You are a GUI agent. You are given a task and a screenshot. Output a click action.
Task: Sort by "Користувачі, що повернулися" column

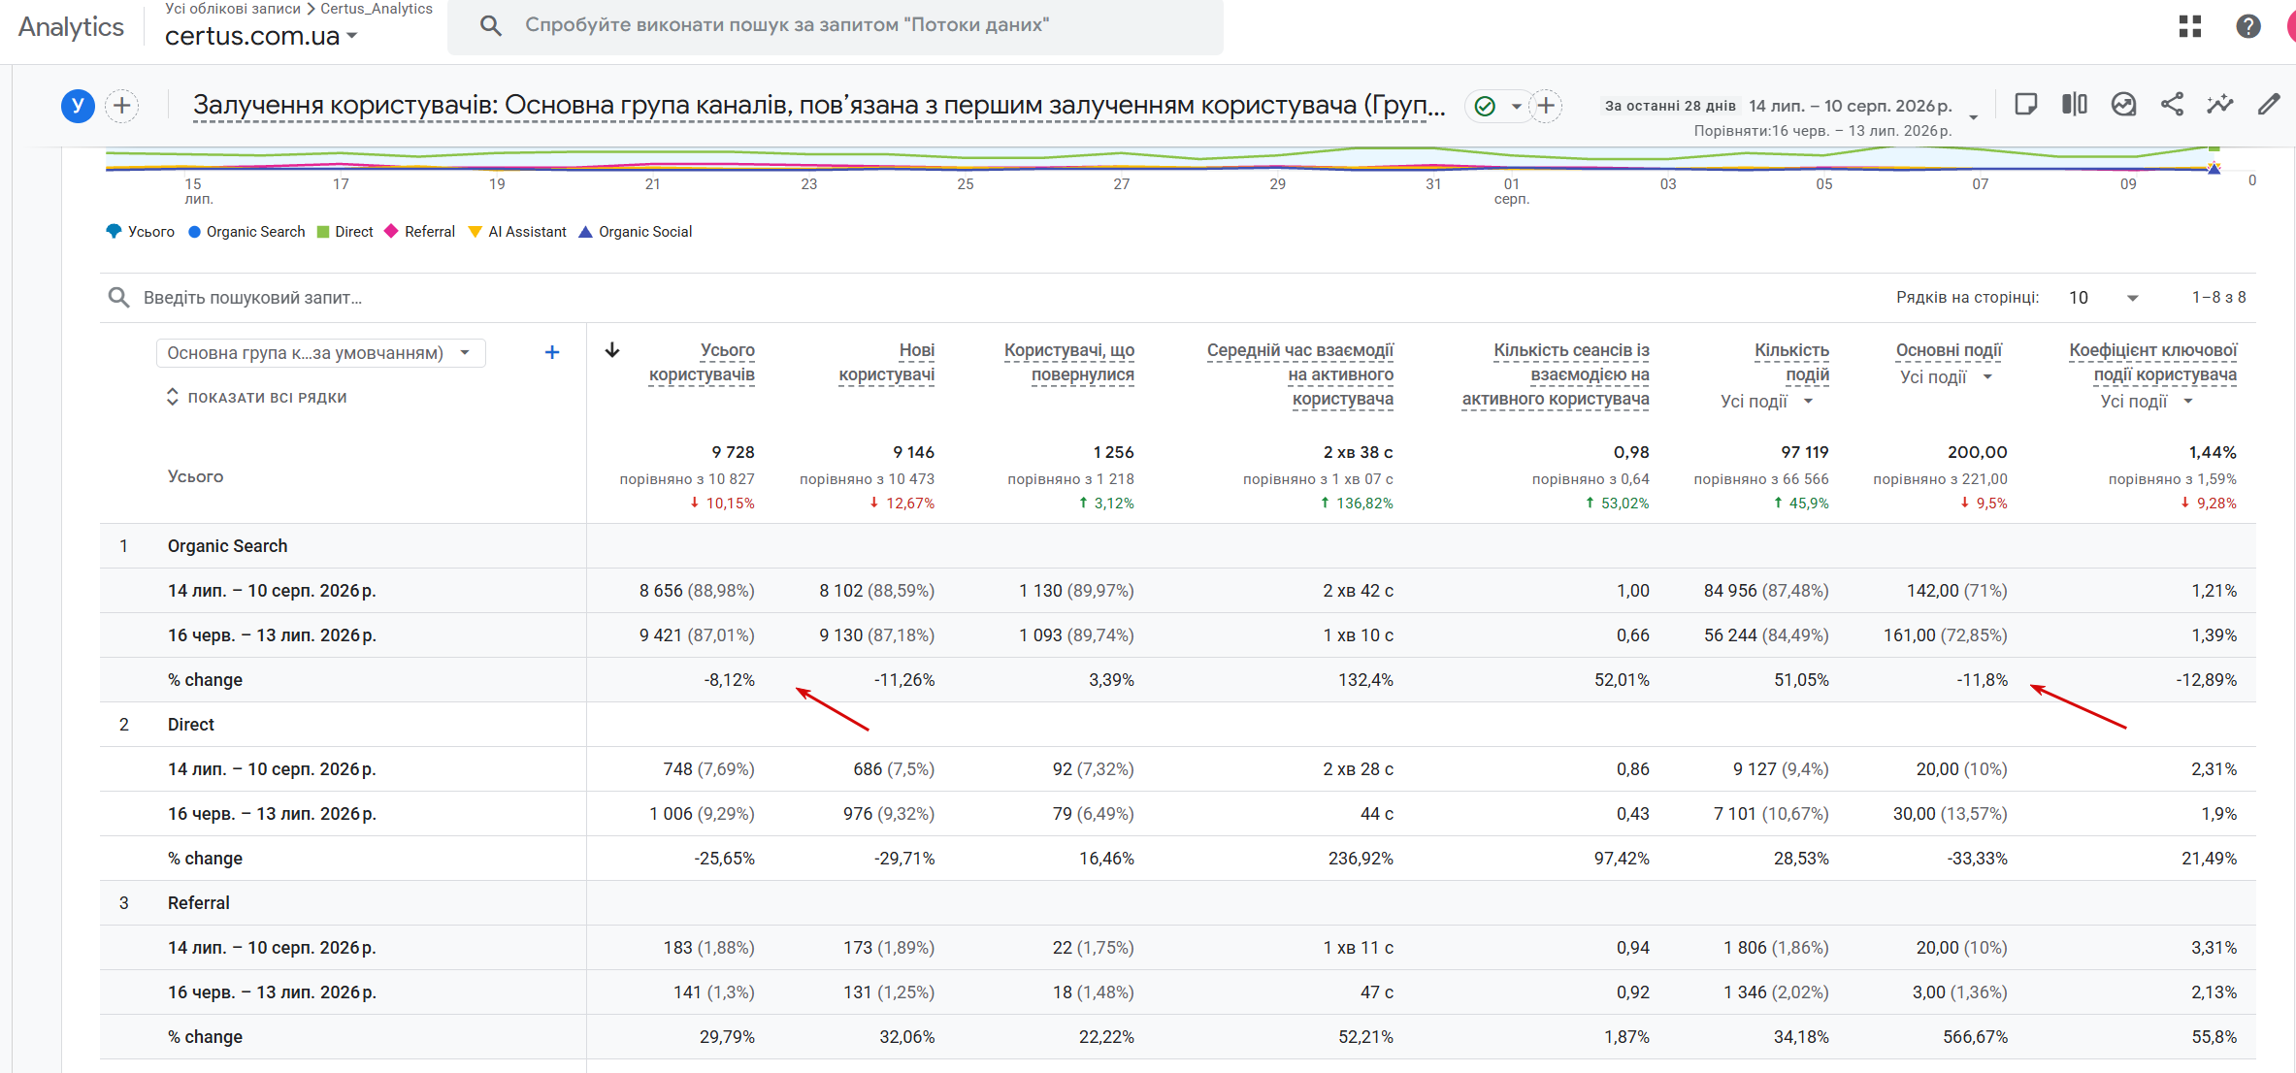click(x=1069, y=363)
